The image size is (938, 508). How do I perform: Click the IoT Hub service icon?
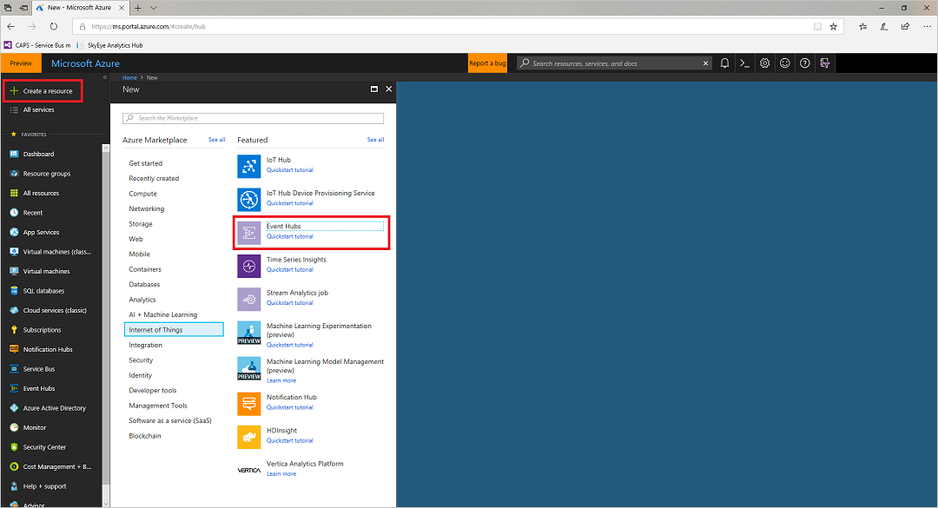click(x=249, y=167)
